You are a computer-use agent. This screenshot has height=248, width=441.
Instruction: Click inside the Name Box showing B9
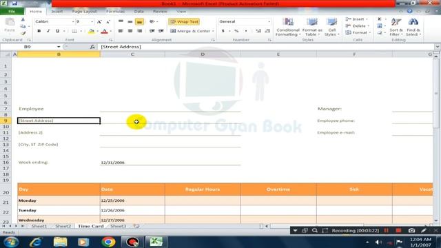coord(28,47)
